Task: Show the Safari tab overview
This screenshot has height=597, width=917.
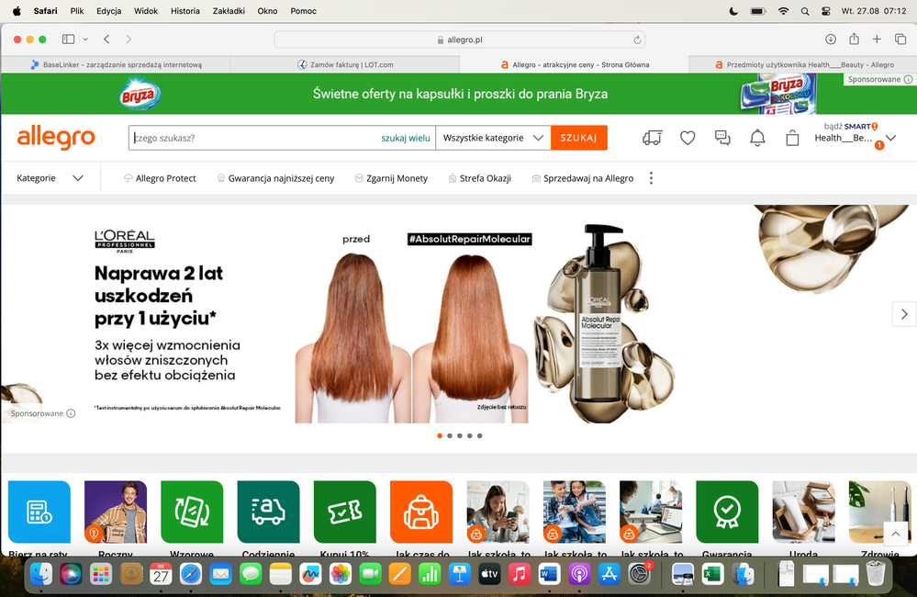Action: (x=900, y=39)
